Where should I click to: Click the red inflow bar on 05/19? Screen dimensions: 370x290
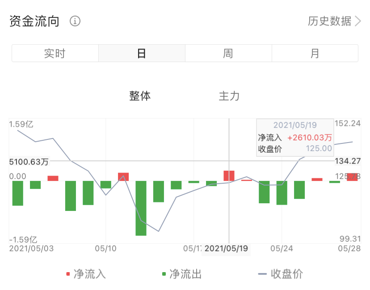[229, 176]
